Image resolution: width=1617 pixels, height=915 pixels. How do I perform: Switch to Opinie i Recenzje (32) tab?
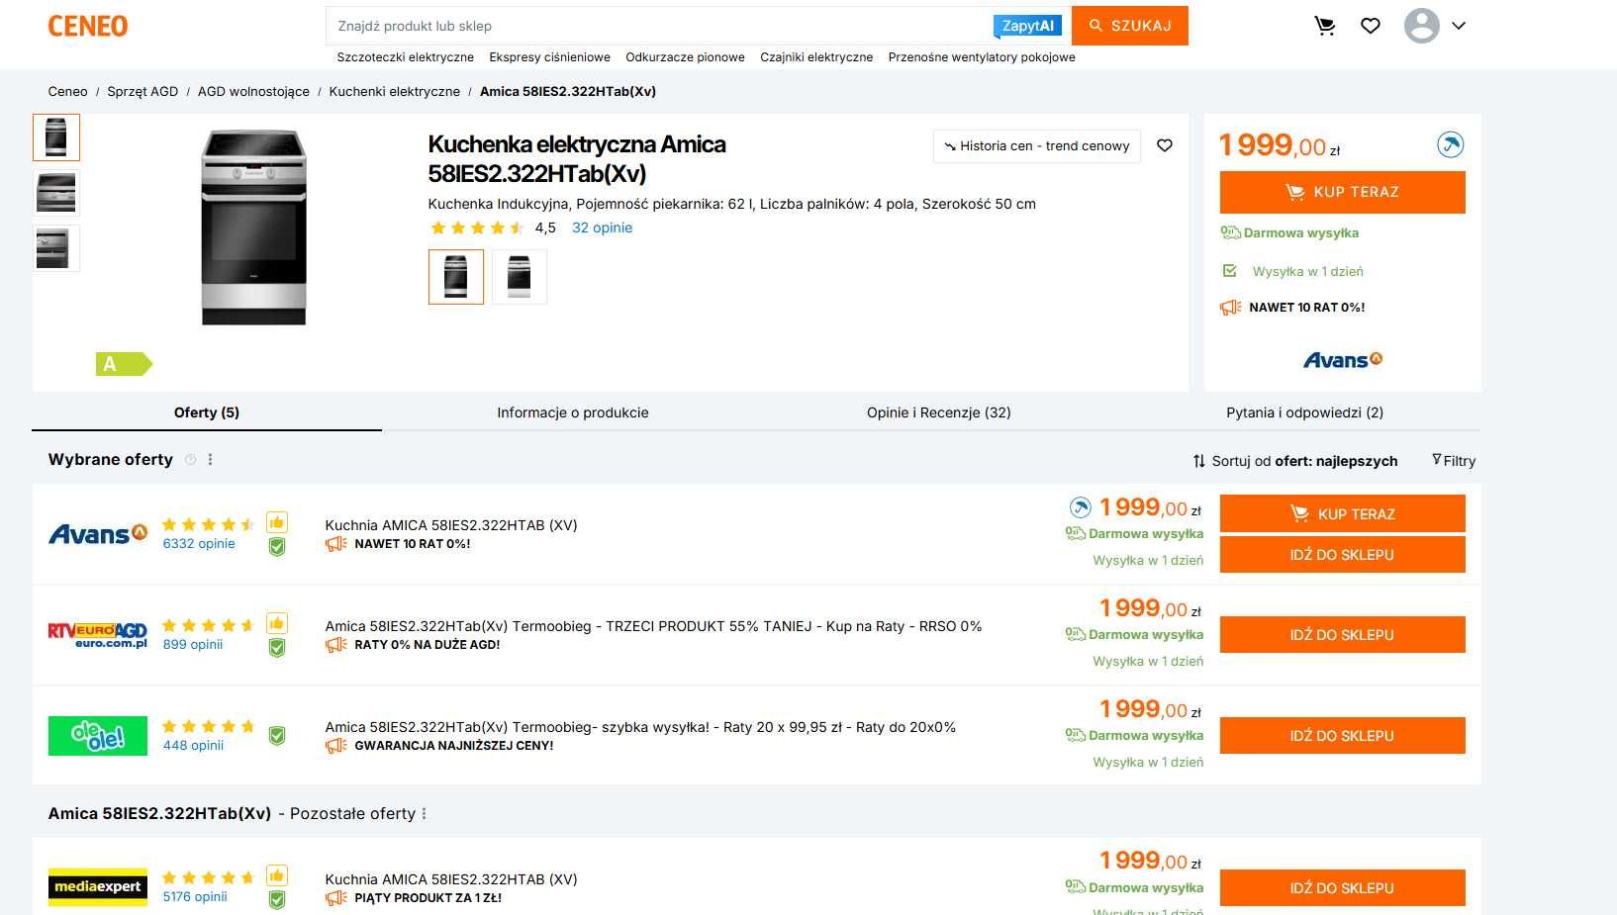[939, 412]
